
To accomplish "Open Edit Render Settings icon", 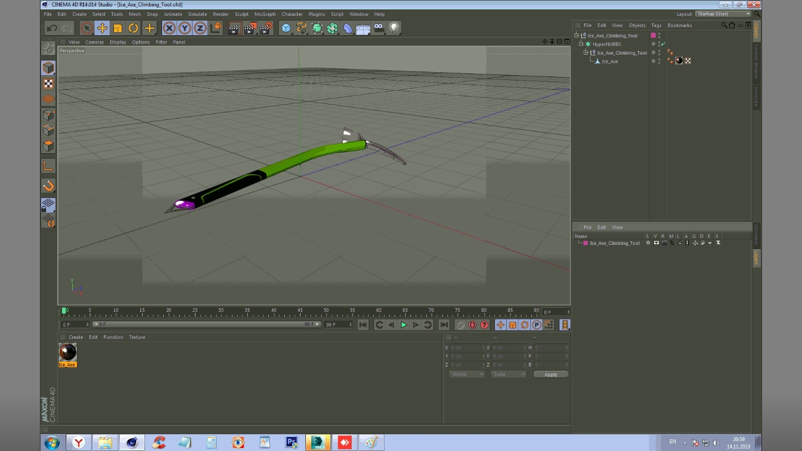I will click(266, 28).
